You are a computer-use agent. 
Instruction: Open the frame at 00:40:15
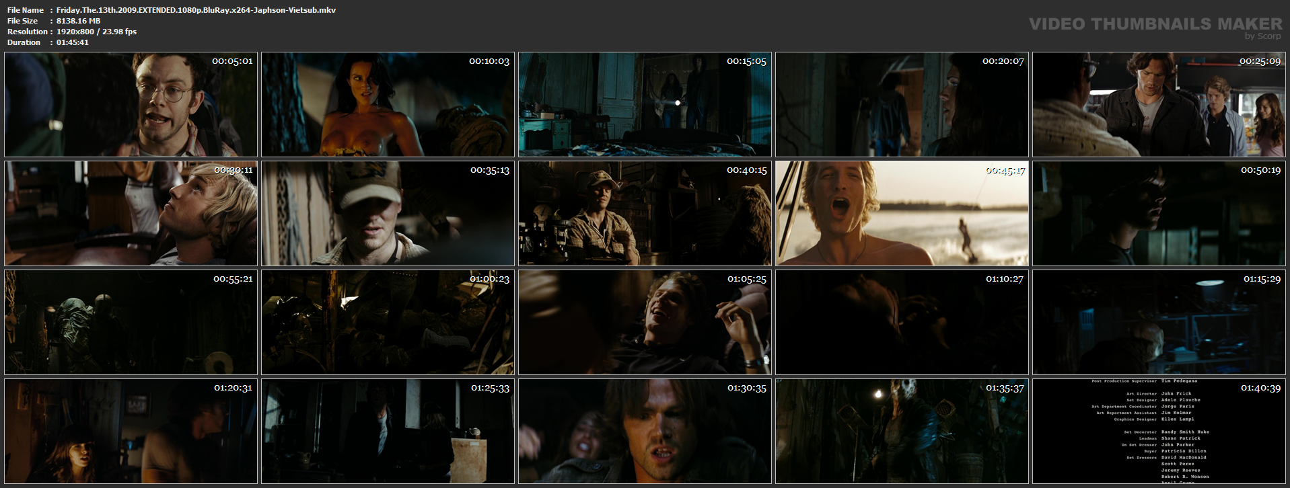[x=645, y=213]
